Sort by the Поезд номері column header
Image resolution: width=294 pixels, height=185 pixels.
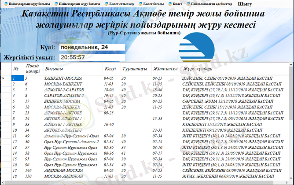pos(33,69)
